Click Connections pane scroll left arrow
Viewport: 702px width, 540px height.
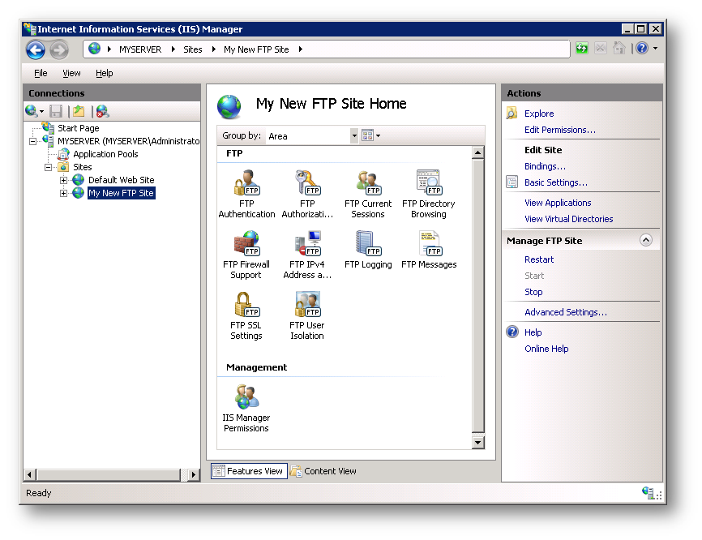click(x=29, y=474)
